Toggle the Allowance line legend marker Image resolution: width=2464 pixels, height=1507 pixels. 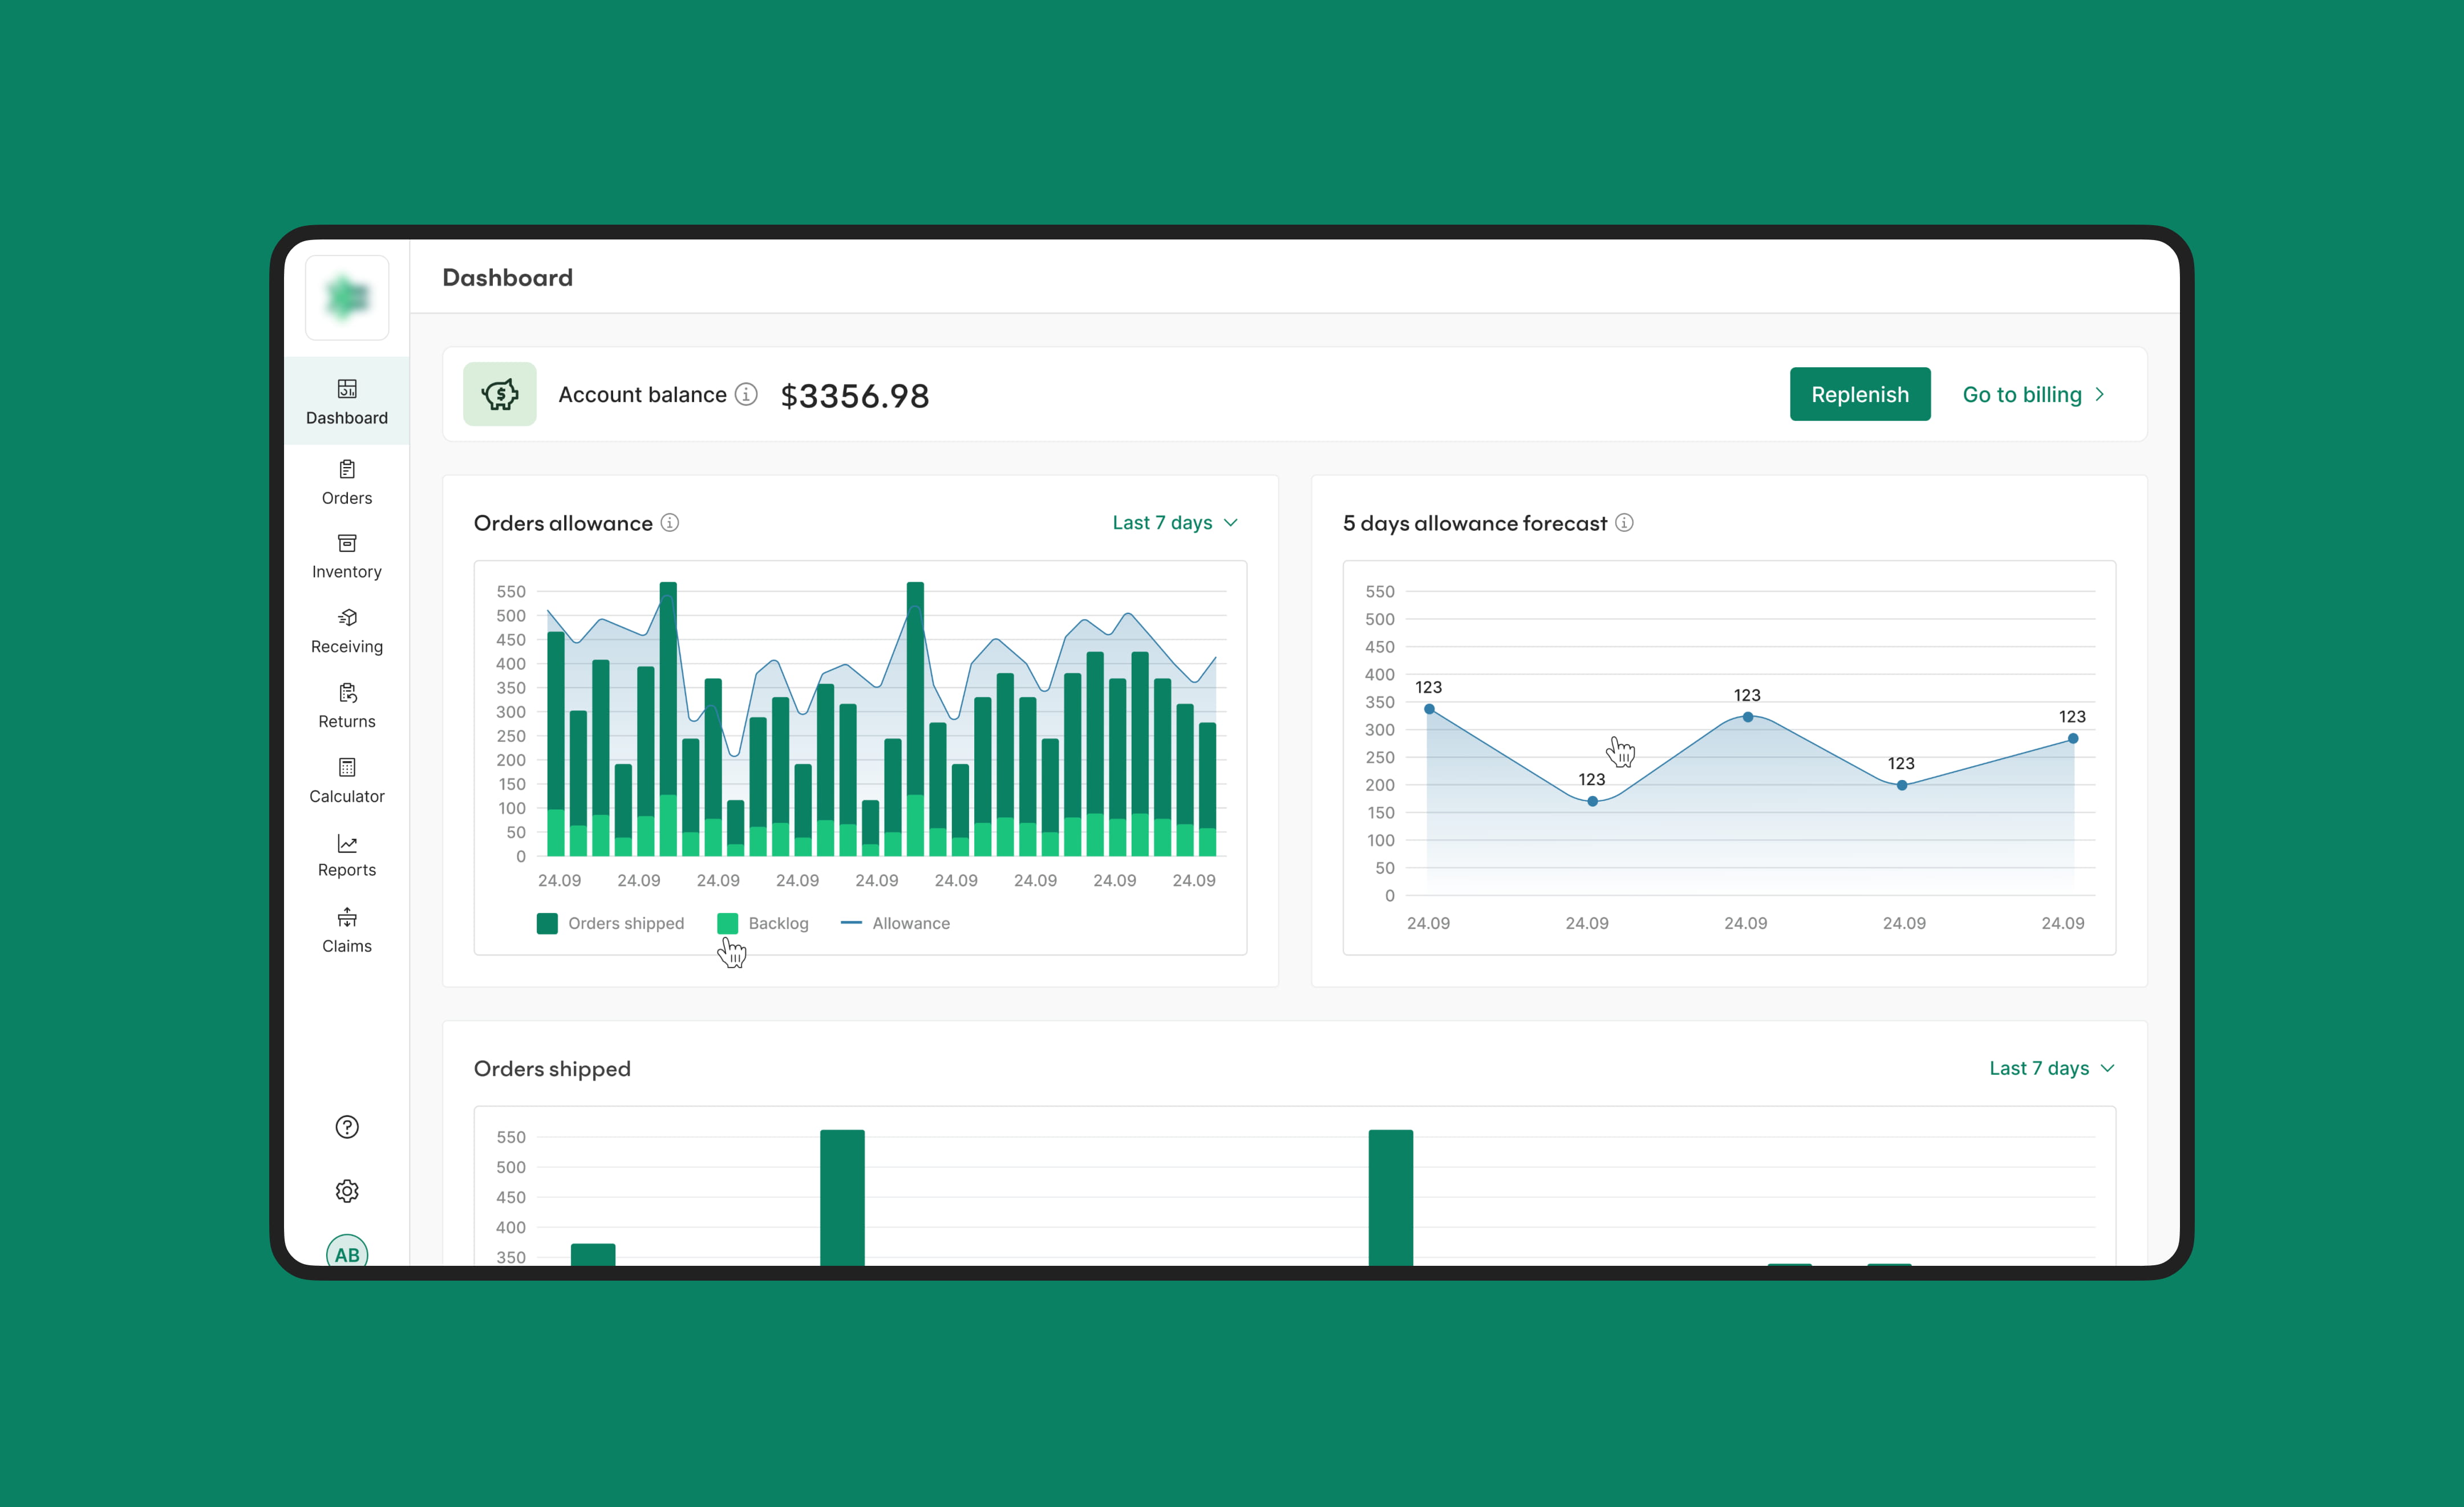pos(851,923)
